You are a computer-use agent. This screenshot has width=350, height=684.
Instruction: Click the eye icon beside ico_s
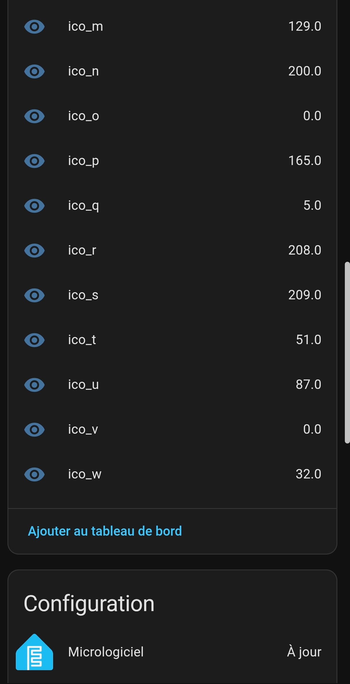pos(34,295)
